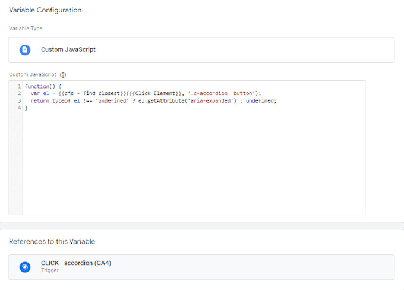This screenshot has width=404, height=290.
Task: Click the closing brace on line 4
Action: (x=26, y=108)
